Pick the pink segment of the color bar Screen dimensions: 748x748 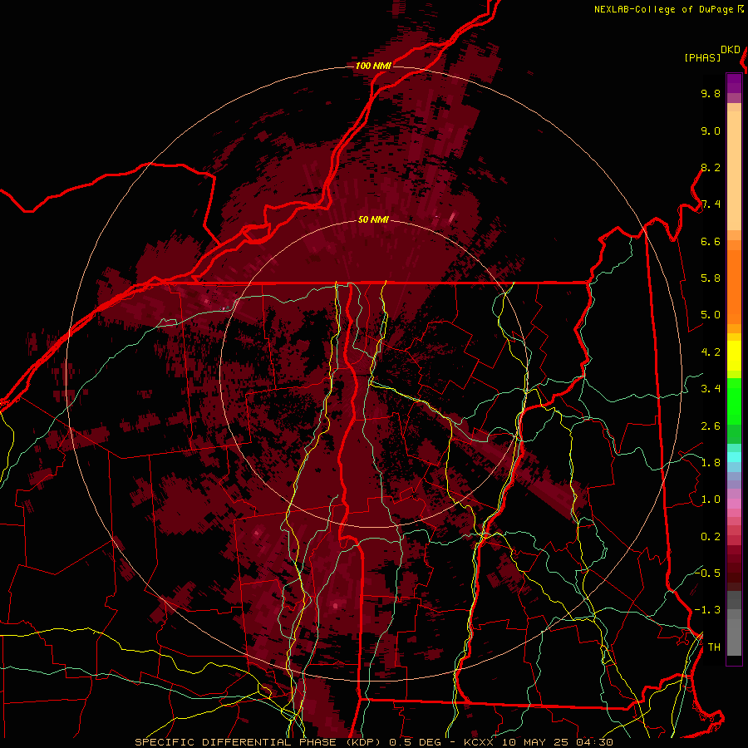coord(734,503)
